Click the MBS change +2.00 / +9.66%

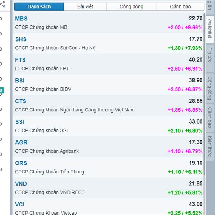[x=185, y=28]
